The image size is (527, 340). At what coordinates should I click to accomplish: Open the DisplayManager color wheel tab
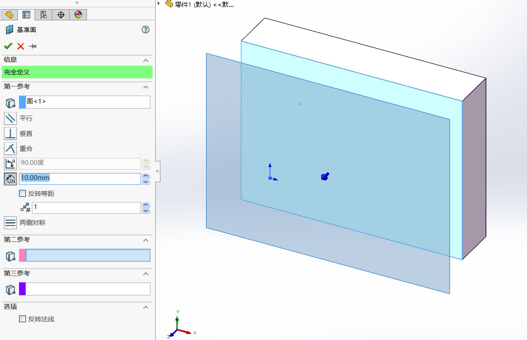(x=78, y=15)
